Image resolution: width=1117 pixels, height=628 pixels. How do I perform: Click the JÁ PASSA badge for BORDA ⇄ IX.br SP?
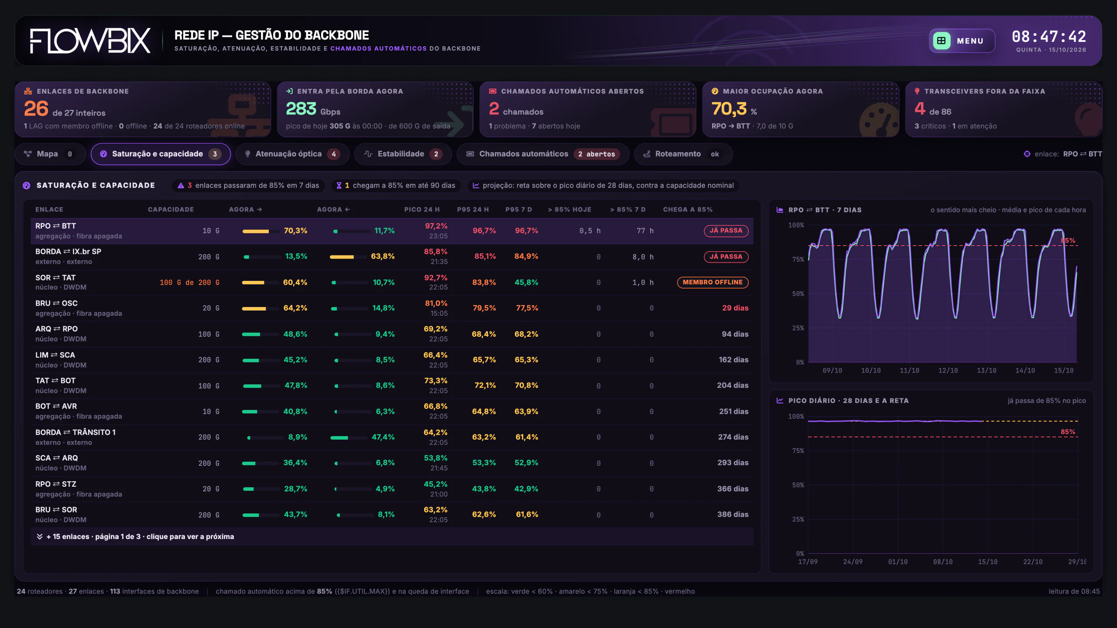[x=726, y=257]
